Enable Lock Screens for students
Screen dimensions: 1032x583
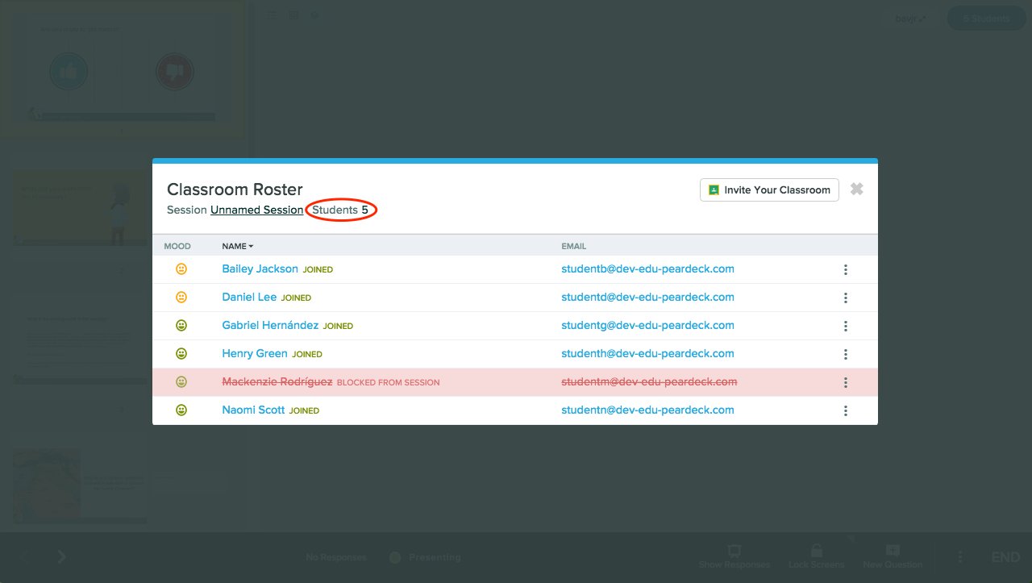816,556
